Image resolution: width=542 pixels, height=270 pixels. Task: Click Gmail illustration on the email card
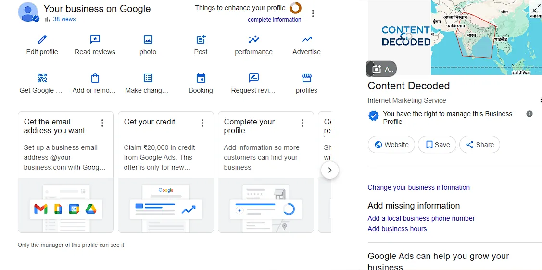point(41,209)
